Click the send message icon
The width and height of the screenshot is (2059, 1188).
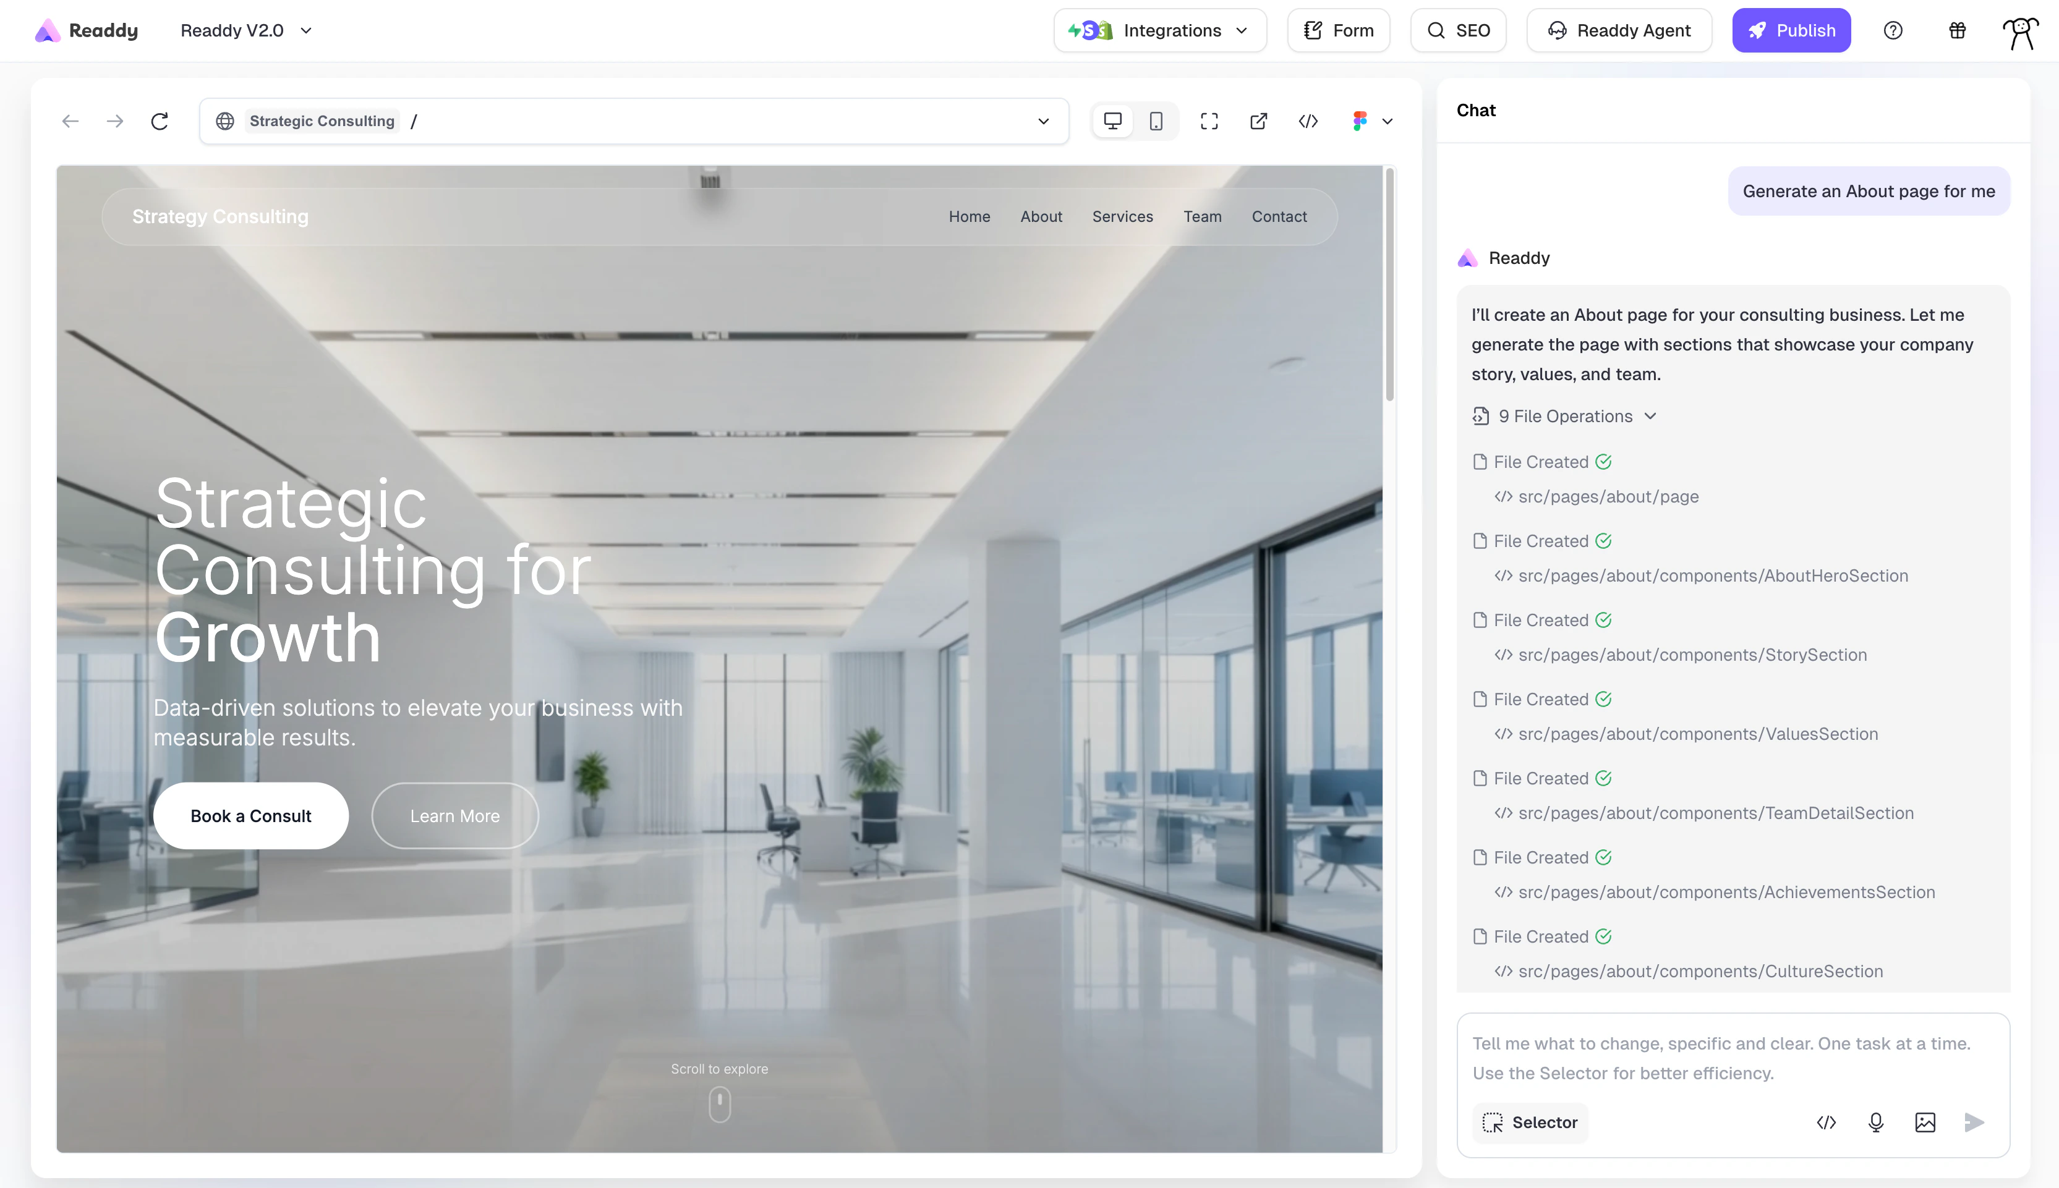click(x=1974, y=1122)
